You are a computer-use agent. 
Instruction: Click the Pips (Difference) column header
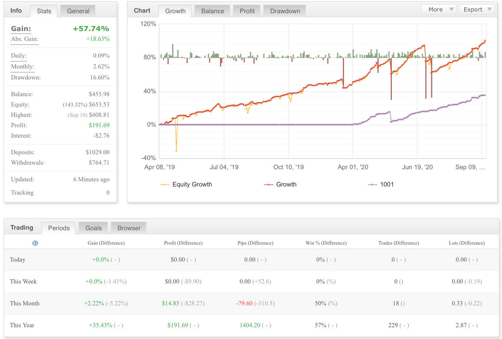(255, 243)
